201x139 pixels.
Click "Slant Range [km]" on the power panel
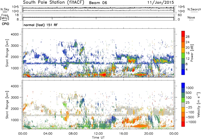pos(7,53)
